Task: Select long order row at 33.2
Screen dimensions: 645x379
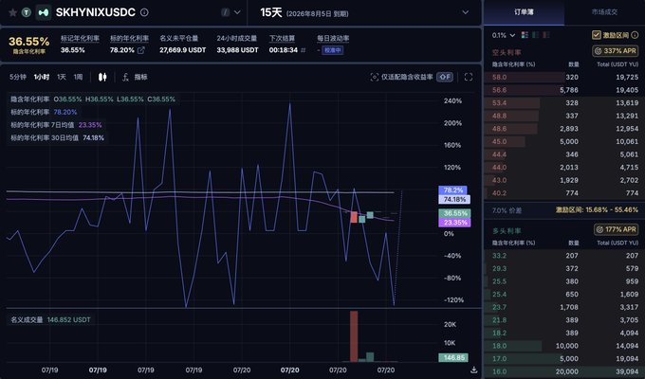Action: tap(564, 256)
